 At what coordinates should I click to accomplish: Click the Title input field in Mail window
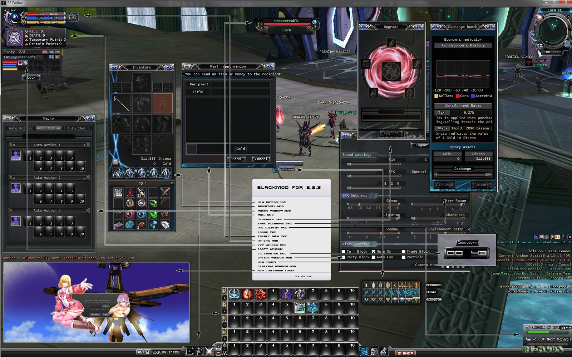click(241, 92)
